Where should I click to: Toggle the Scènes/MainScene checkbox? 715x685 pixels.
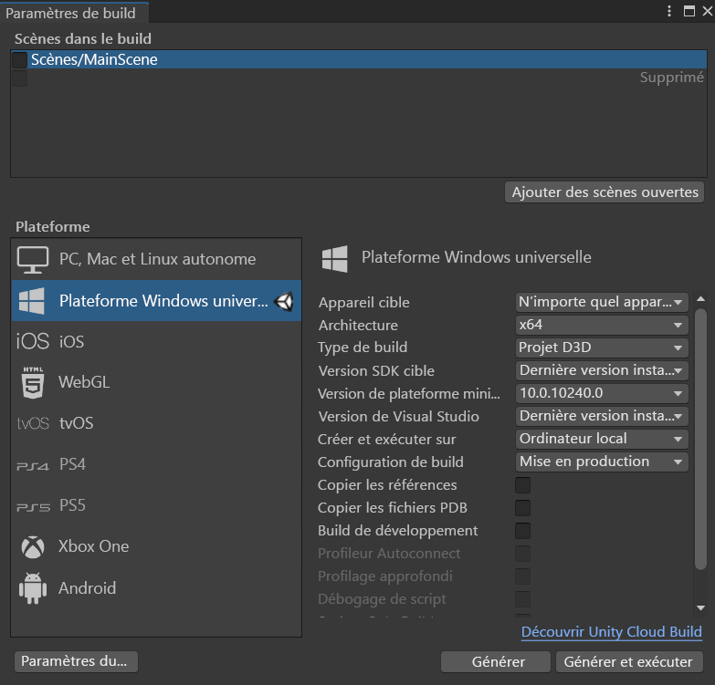(x=19, y=60)
